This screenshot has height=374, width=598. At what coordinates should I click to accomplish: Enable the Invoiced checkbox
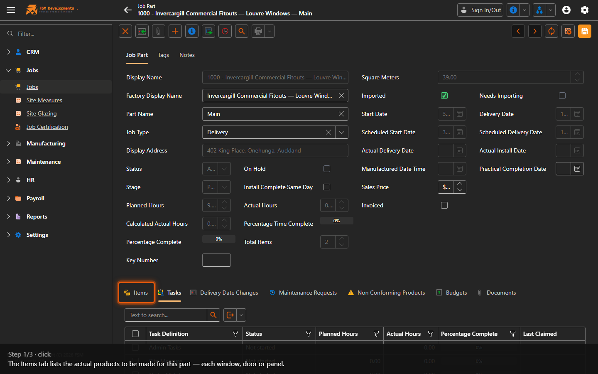444,205
